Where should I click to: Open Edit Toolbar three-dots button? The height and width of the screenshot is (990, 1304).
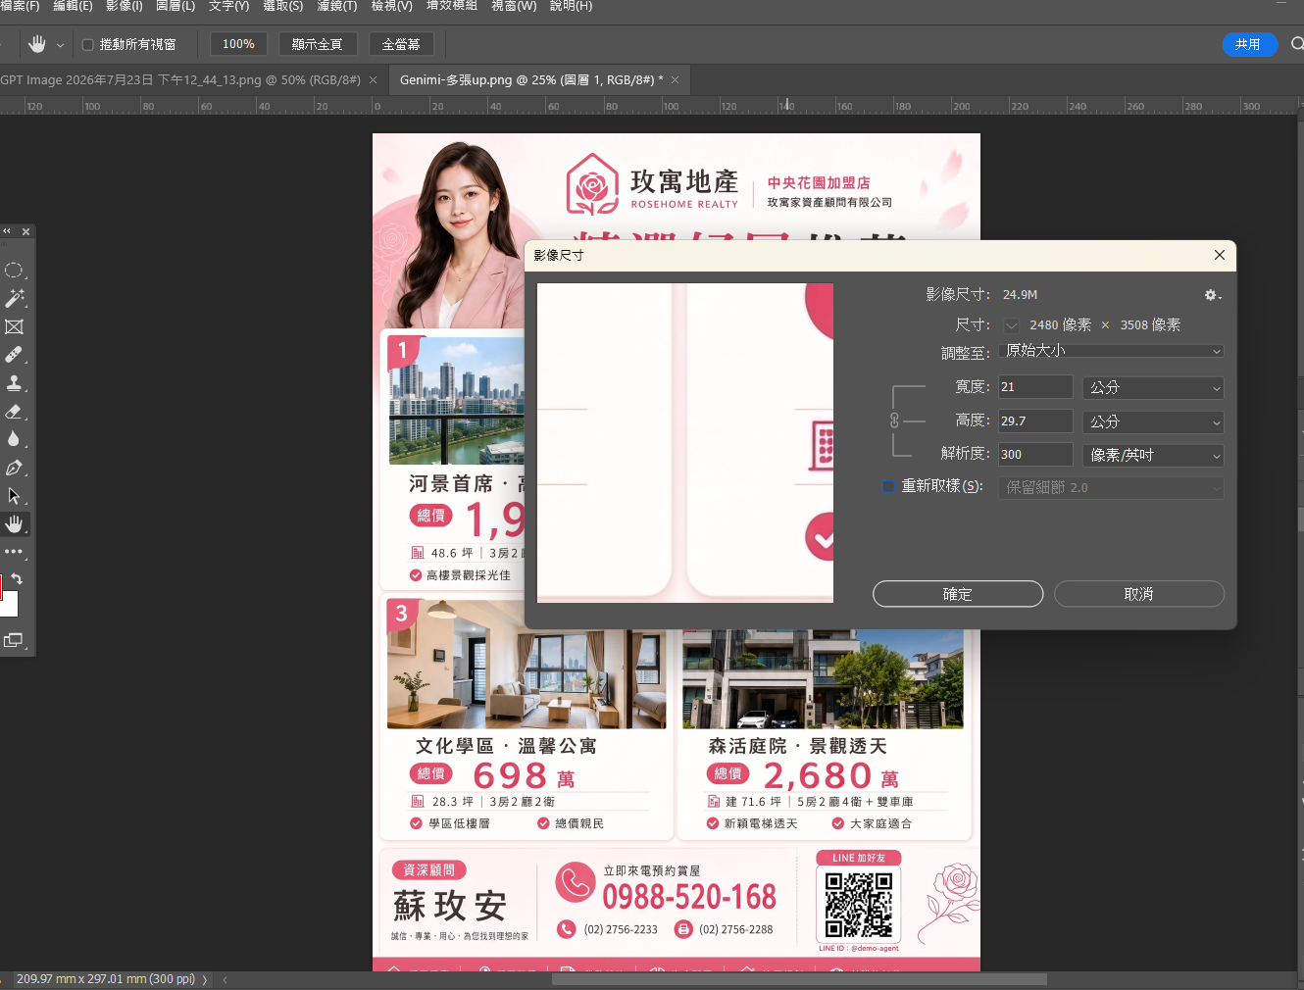[x=14, y=552]
